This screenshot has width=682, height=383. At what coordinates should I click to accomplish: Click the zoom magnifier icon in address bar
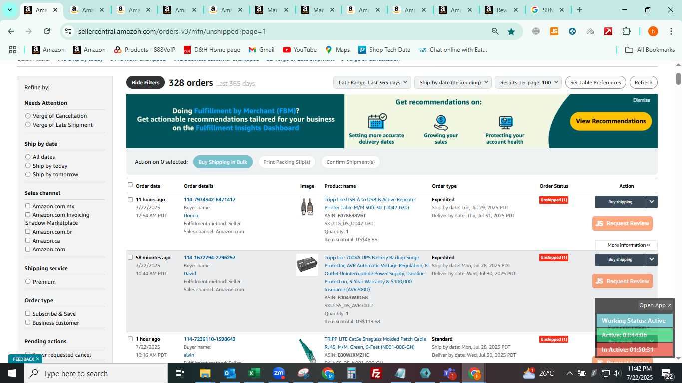pyautogui.click(x=495, y=31)
